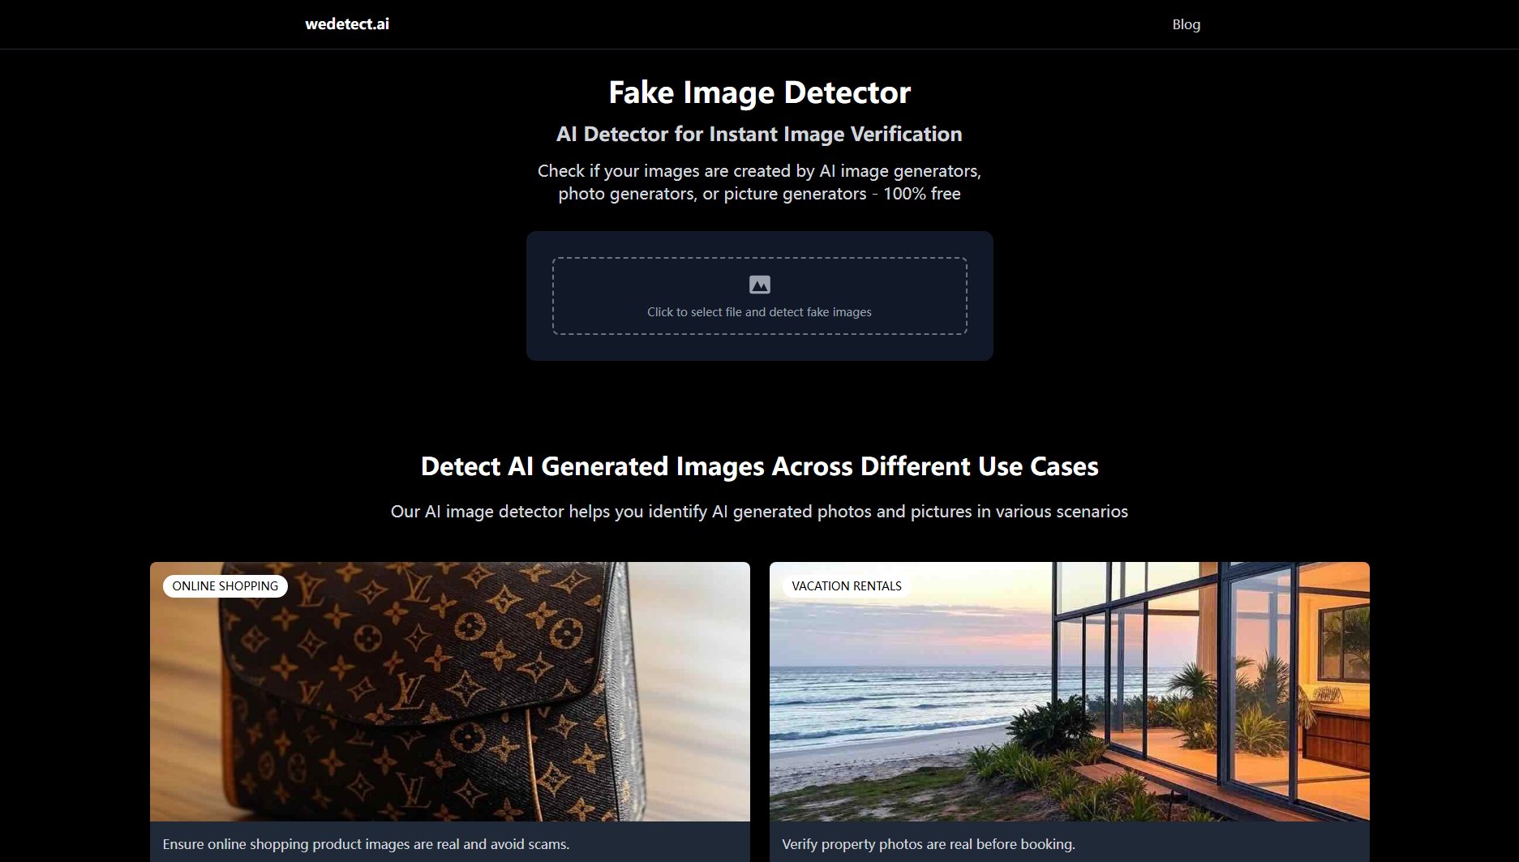This screenshot has width=1519, height=862.
Task: Click the Detect AI Generated Images heading
Action: [x=759, y=466]
